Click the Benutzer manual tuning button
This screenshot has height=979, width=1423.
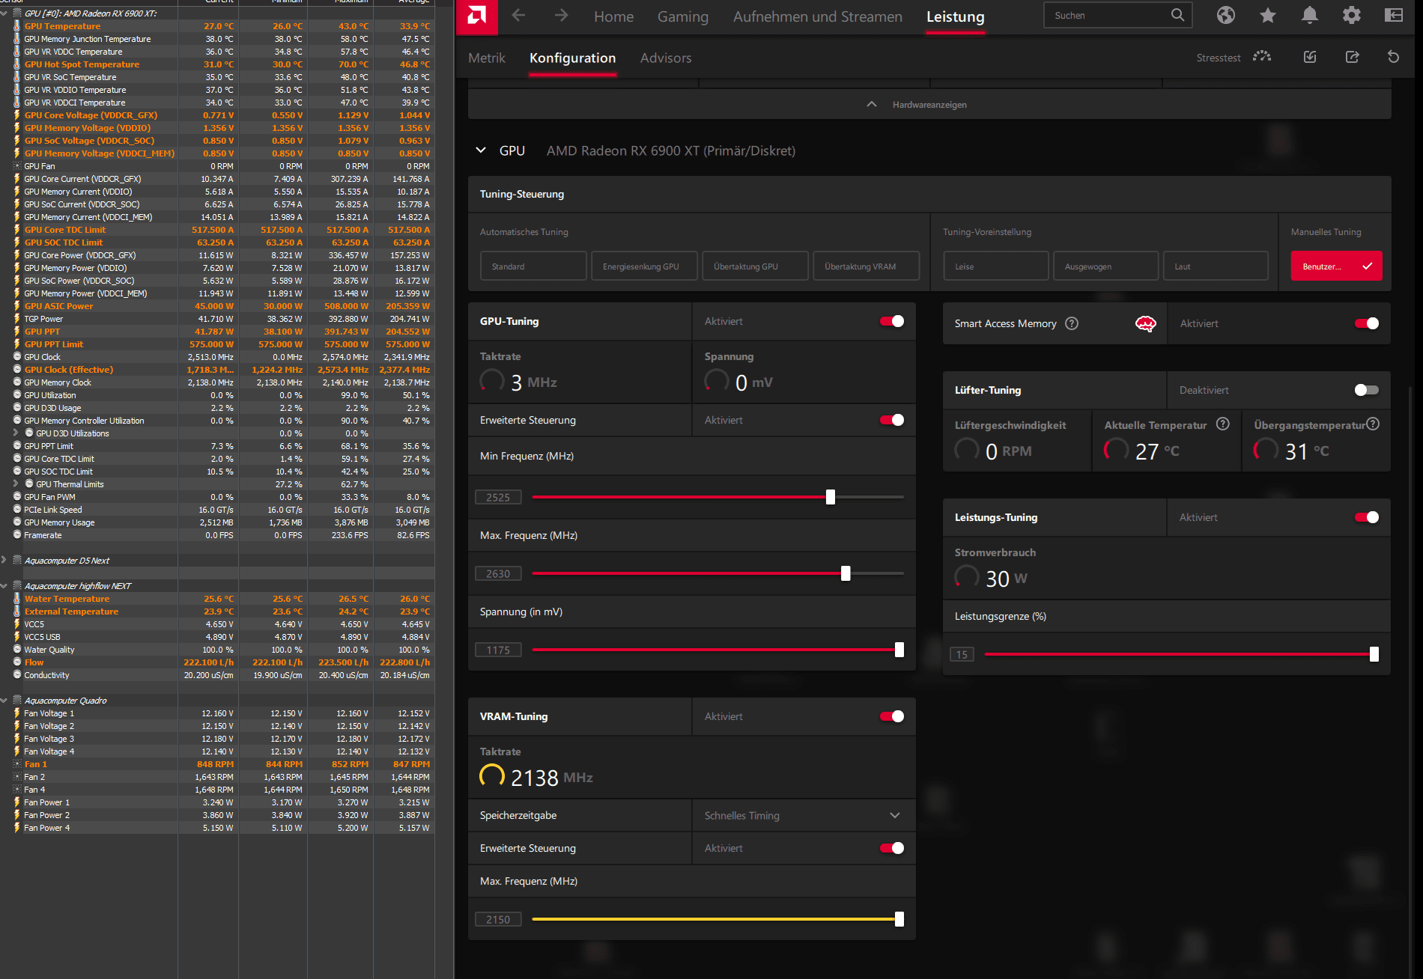(x=1336, y=266)
